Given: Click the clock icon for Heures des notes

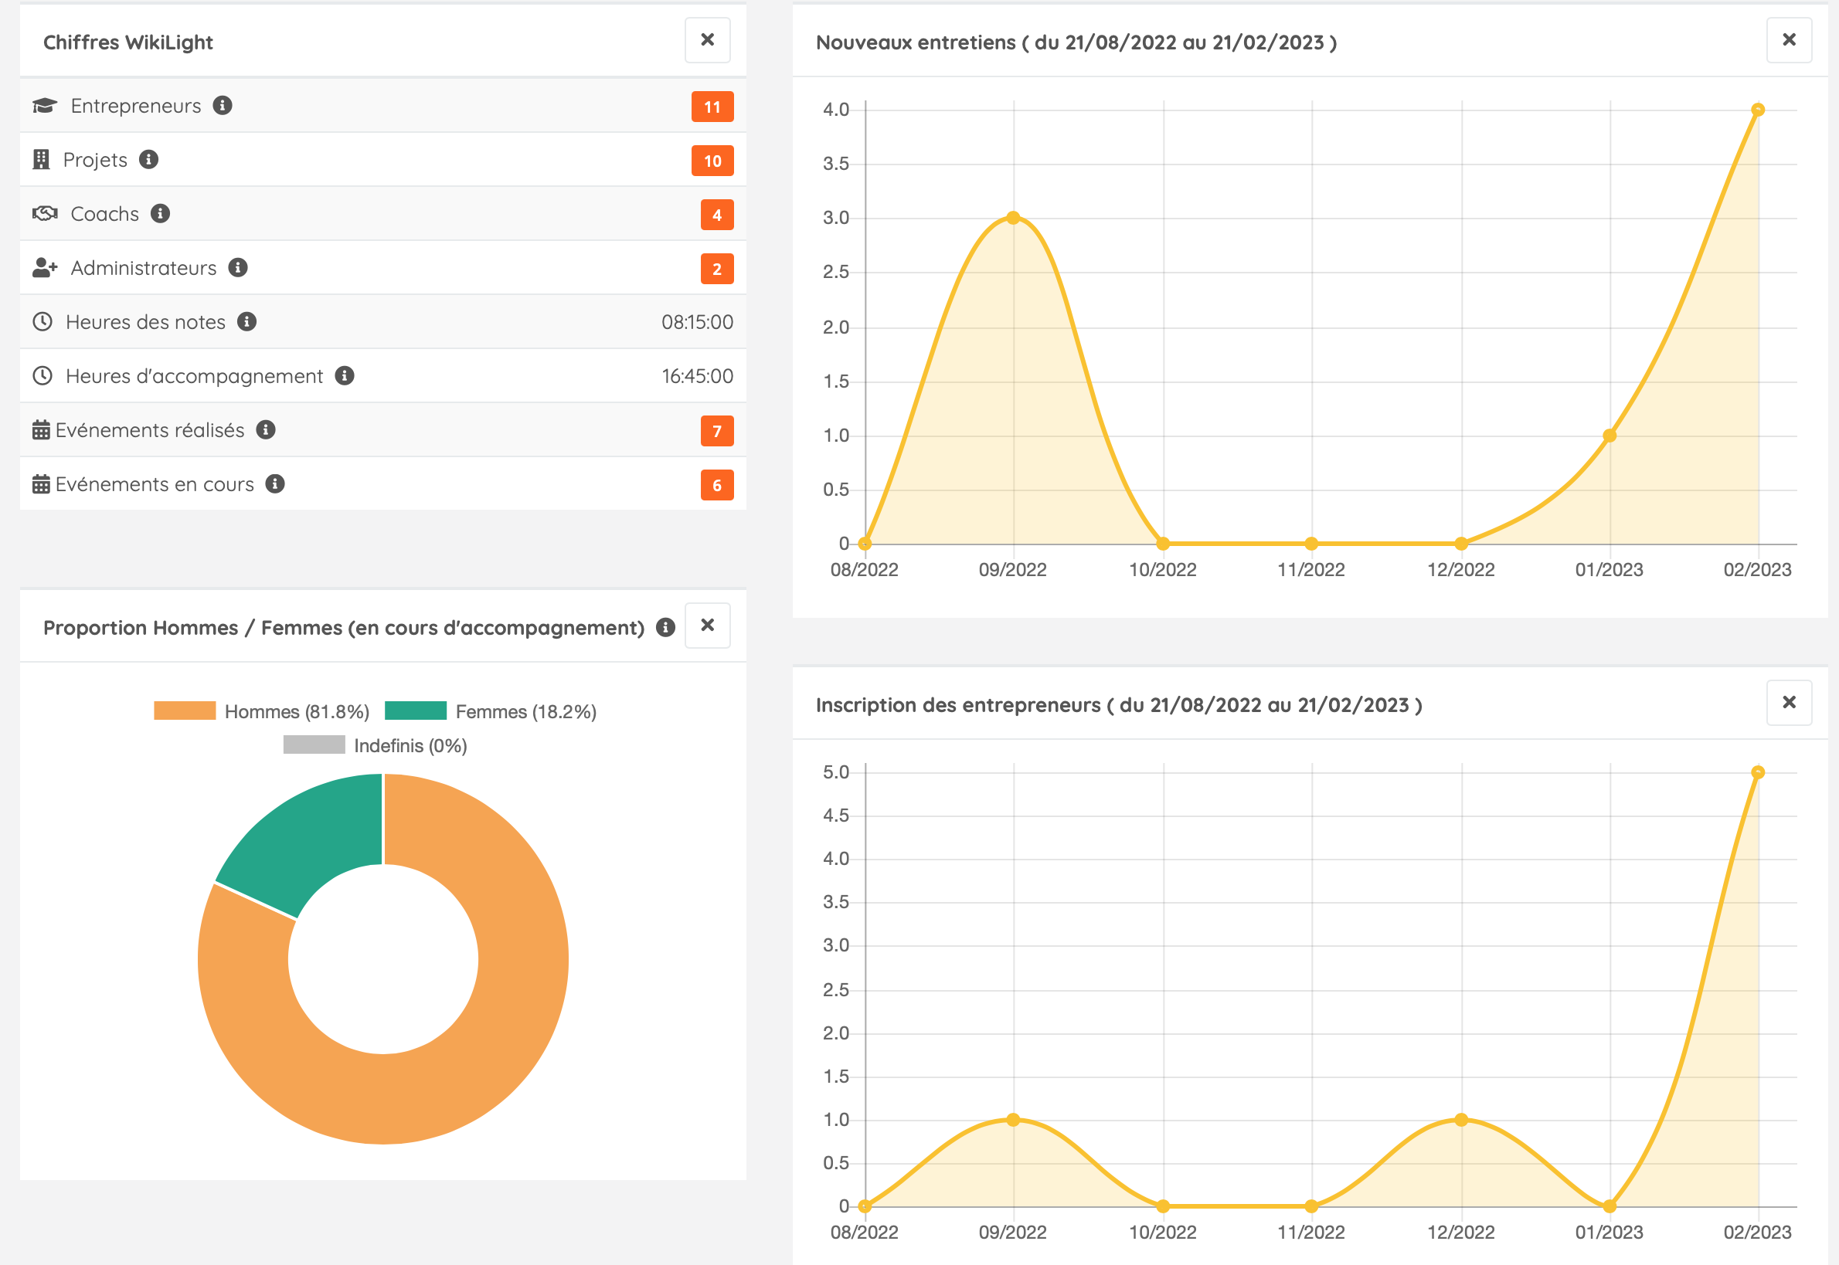Looking at the screenshot, I should point(42,322).
